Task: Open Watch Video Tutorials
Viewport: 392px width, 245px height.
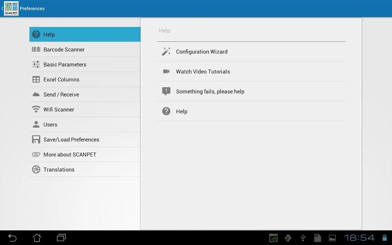Action: 251,72
